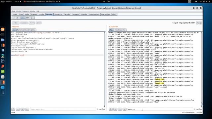
Task: Add new Repeater tab with ellipsis
Action: tap(33, 18)
